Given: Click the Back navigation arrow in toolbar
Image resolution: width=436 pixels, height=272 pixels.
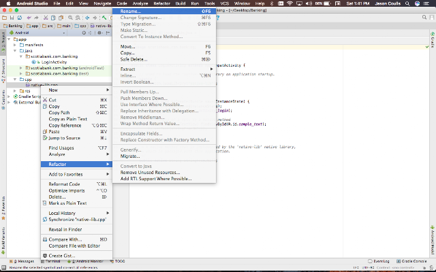Looking at the screenshot, I should pyautogui.click(x=87, y=18).
